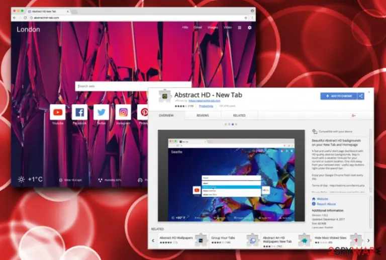Reload the abstracthd-tab.com page
Screen dimensions: 386x260
(25, 18)
